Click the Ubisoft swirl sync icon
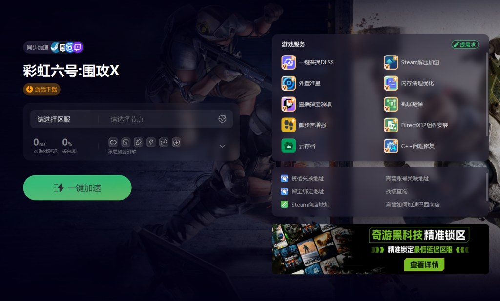This screenshot has width=500, height=301. [x=70, y=47]
